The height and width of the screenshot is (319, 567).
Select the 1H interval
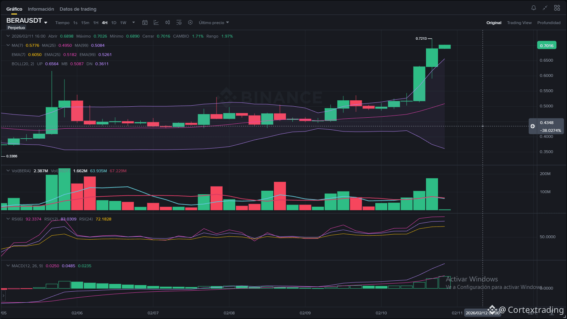(96, 23)
